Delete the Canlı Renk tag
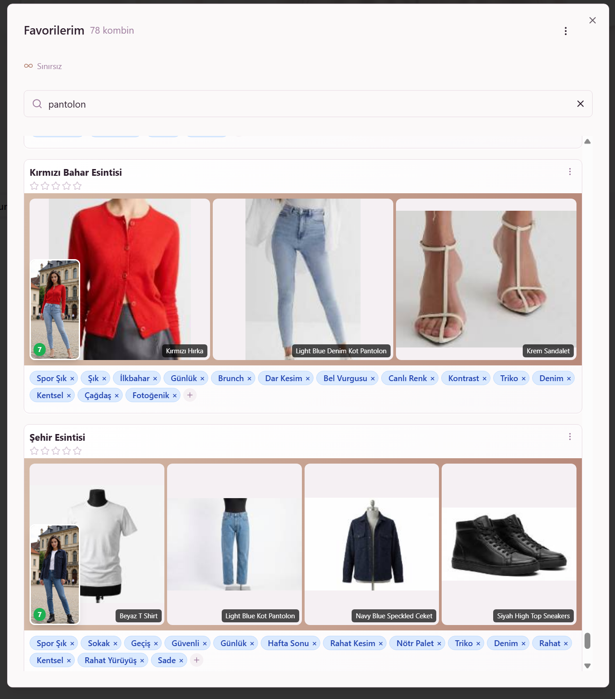Viewport: 615px width, 699px height. pyautogui.click(x=433, y=379)
